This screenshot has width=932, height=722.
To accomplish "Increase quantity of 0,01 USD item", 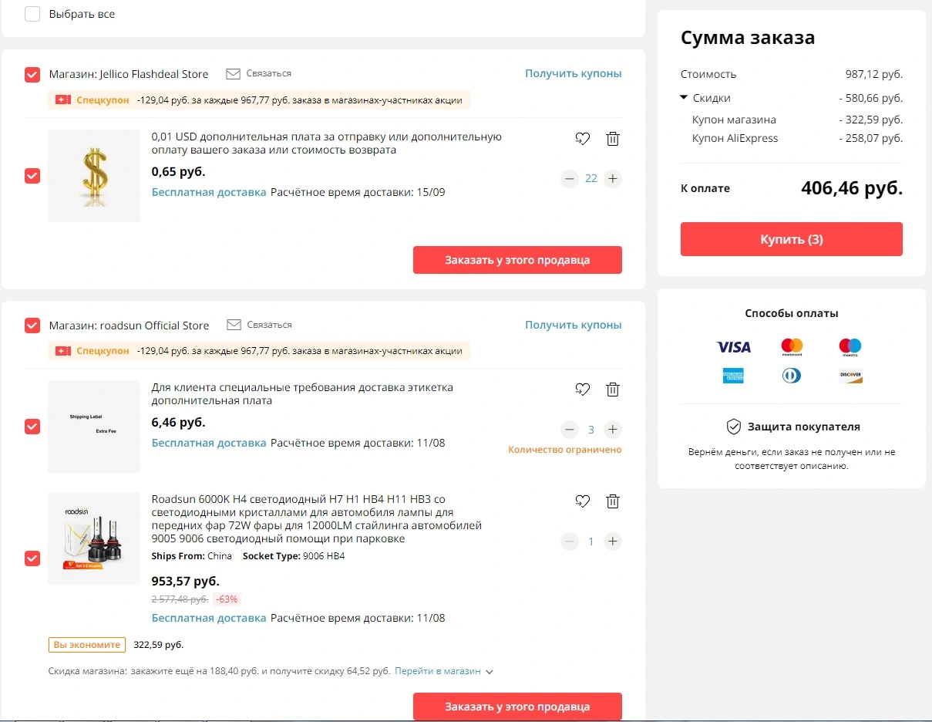I will [x=613, y=179].
